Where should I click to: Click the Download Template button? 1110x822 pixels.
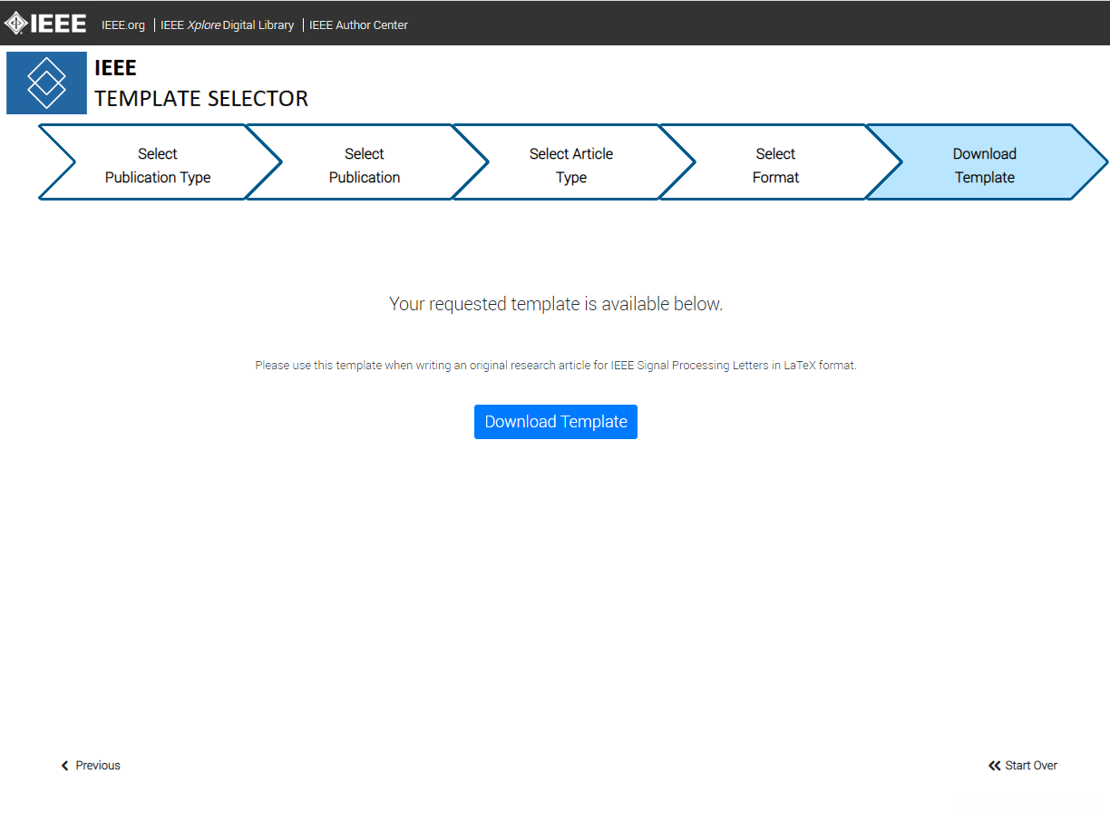coord(556,422)
